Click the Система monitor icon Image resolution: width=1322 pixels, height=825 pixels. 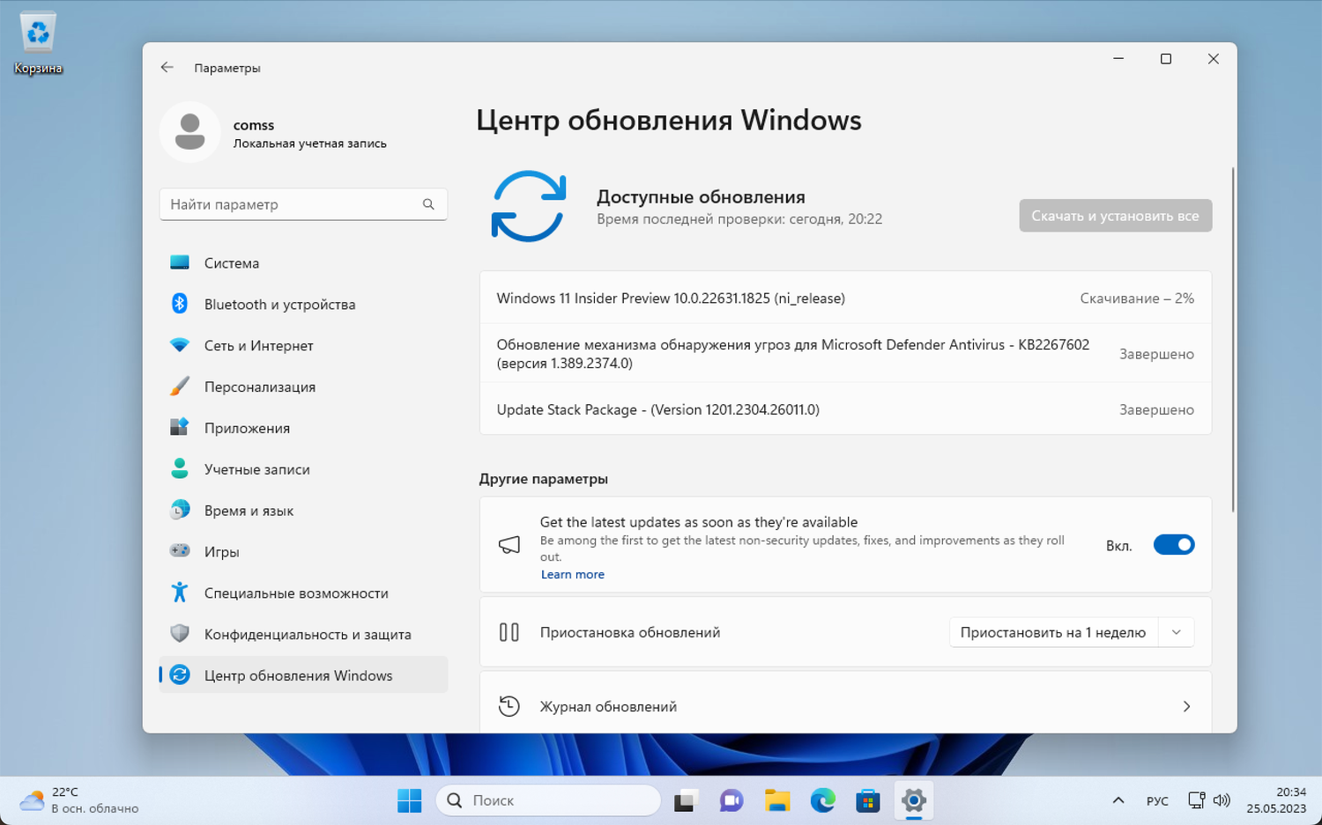tap(180, 262)
